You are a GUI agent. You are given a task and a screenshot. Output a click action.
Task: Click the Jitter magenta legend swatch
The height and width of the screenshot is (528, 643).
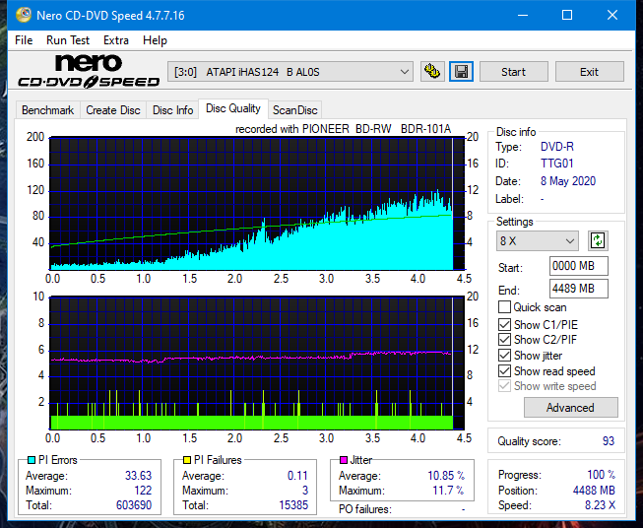[x=344, y=460]
